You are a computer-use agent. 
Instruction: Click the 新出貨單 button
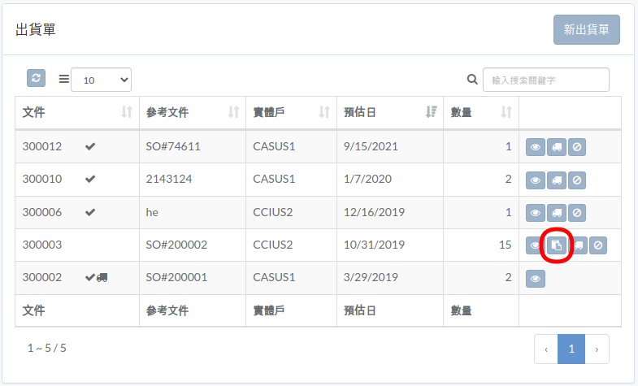pyautogui.click(x=586, y=30)
